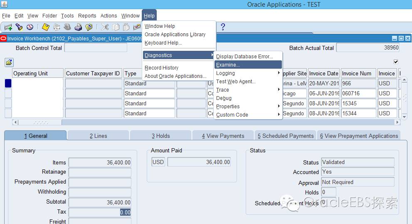Open the View menu
Screen dimensions: 412x224
[33, 16]
